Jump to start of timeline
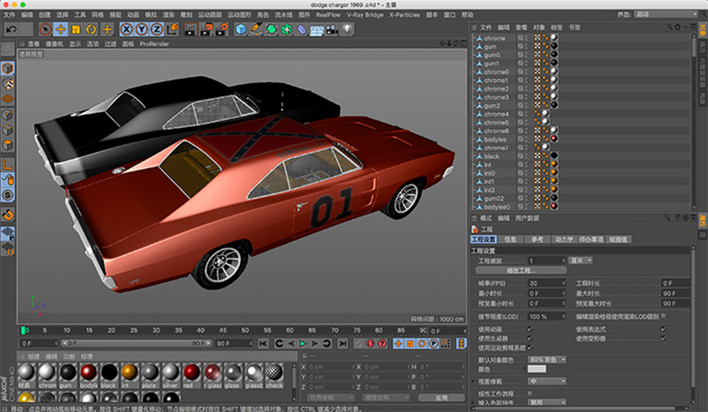The image size is (708, 412). 264,344
